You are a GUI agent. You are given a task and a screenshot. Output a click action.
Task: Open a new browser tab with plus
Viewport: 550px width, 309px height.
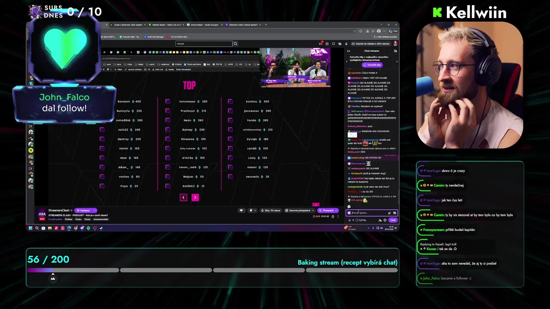pyautogui.click(x=266, y=25)
